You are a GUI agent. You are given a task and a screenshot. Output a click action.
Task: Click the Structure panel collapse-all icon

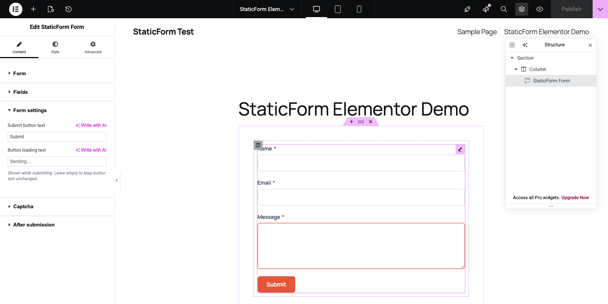(512, 45)
